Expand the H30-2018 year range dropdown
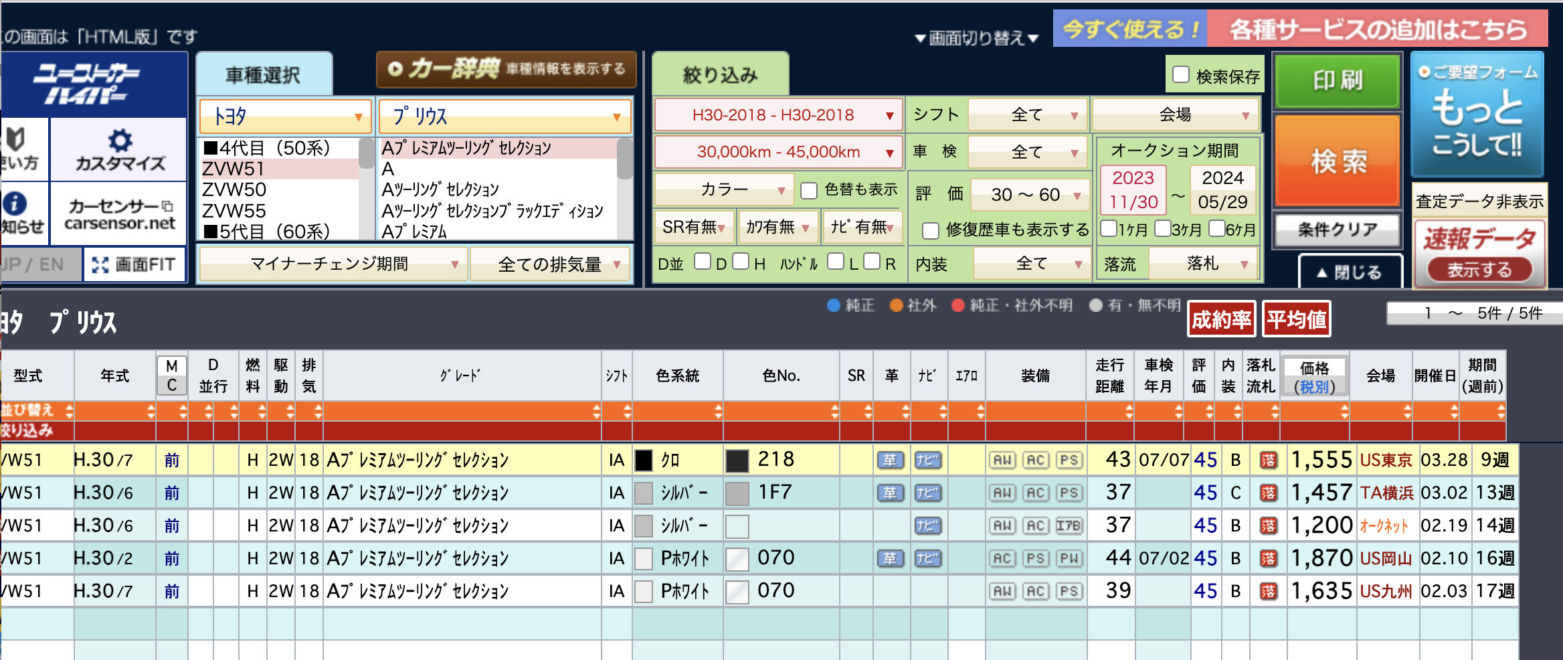This screenshot has width=1563, height=660. pyautogui.click(x=777, y=115)
